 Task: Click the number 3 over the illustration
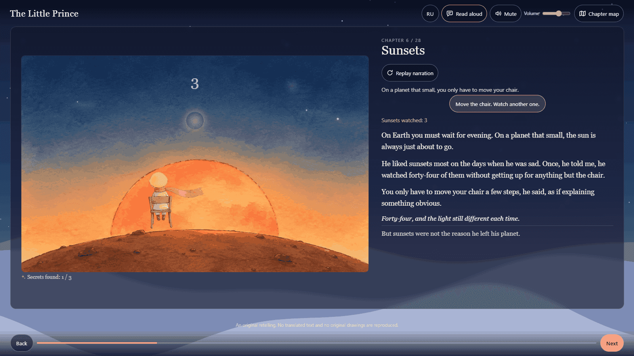click(x=195, y=84)
